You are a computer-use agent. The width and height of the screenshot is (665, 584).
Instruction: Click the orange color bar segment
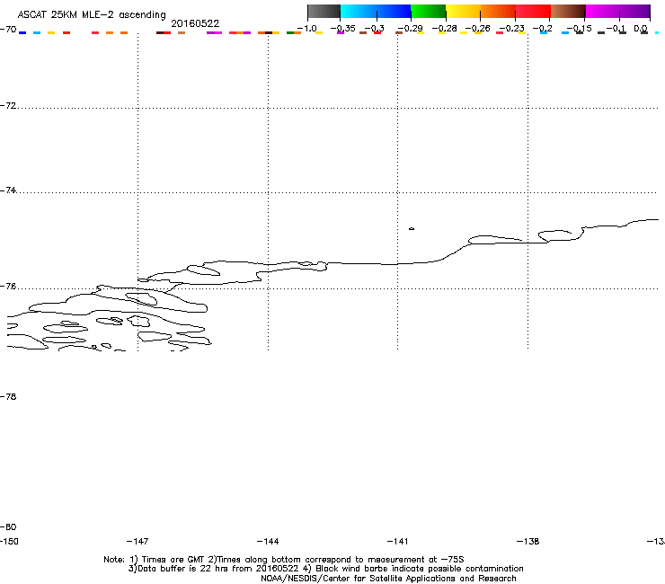(x=498, y=12)
